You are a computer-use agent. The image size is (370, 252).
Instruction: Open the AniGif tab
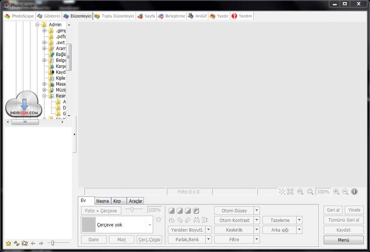(x=198, y=16)
